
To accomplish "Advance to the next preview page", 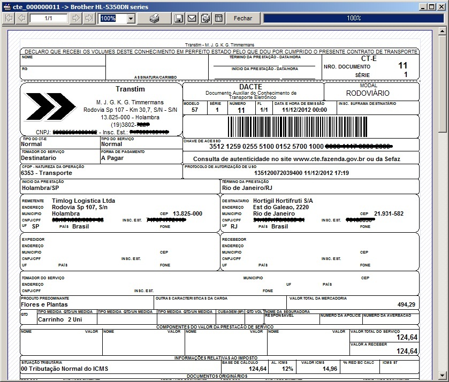I will 76,18.
